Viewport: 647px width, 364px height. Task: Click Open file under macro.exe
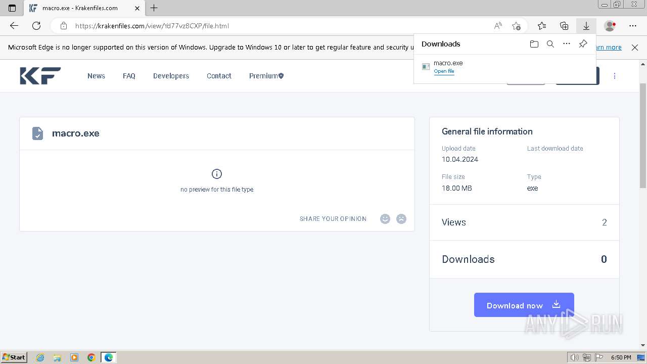pos(444,71)
